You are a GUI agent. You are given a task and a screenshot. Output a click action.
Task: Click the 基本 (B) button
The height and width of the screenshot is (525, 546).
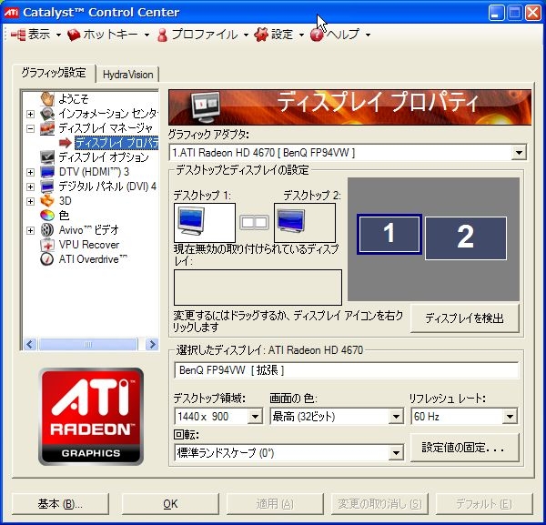60,504
